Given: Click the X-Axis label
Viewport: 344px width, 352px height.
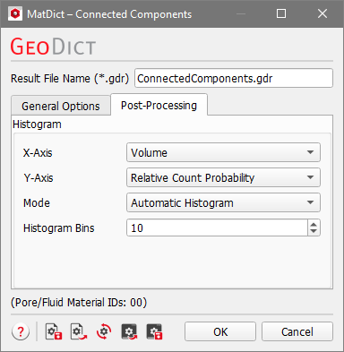Looking at the screenshot, I should (38, 153).
